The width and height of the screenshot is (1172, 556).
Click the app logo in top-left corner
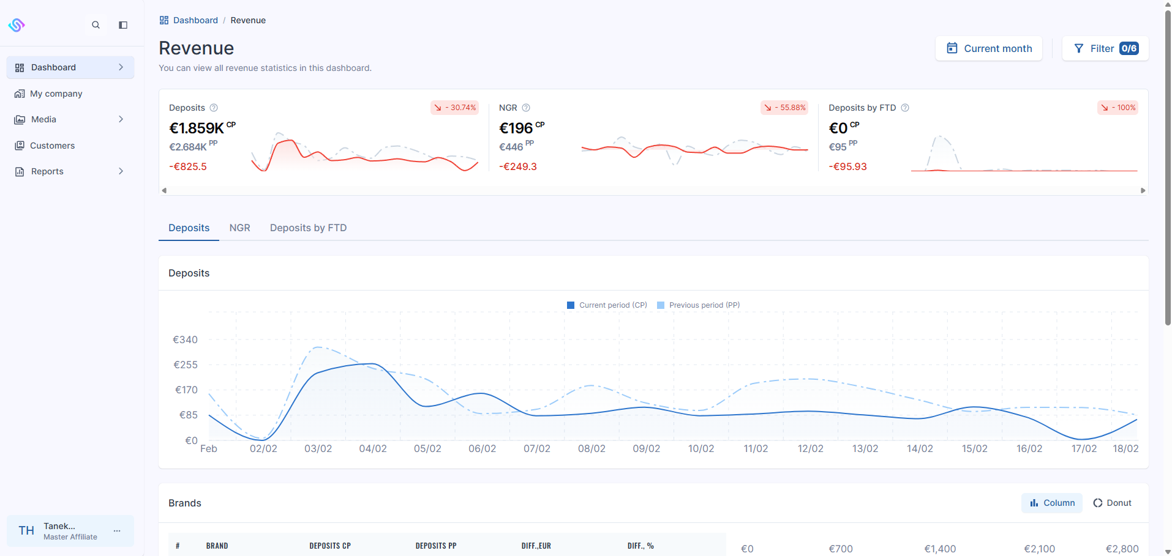click(17, 25)
